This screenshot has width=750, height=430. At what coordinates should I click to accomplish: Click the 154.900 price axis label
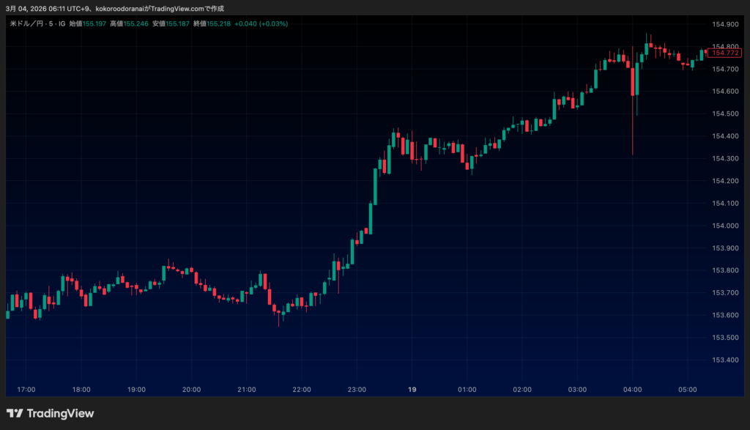[x=724, y=24]
